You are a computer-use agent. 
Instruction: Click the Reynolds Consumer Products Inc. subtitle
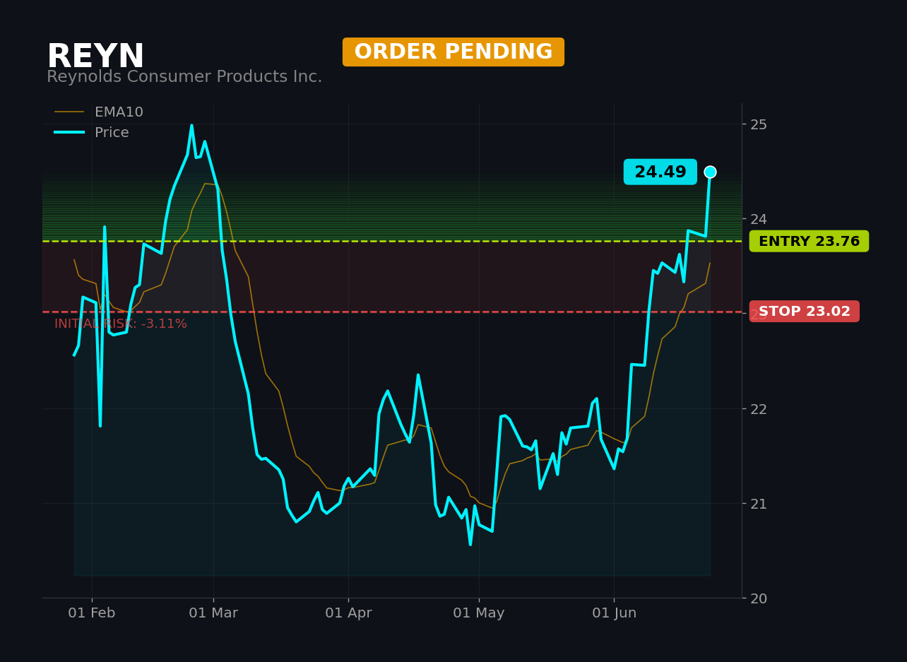184,77
